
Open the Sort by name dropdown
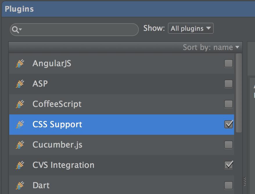point(211,47)
